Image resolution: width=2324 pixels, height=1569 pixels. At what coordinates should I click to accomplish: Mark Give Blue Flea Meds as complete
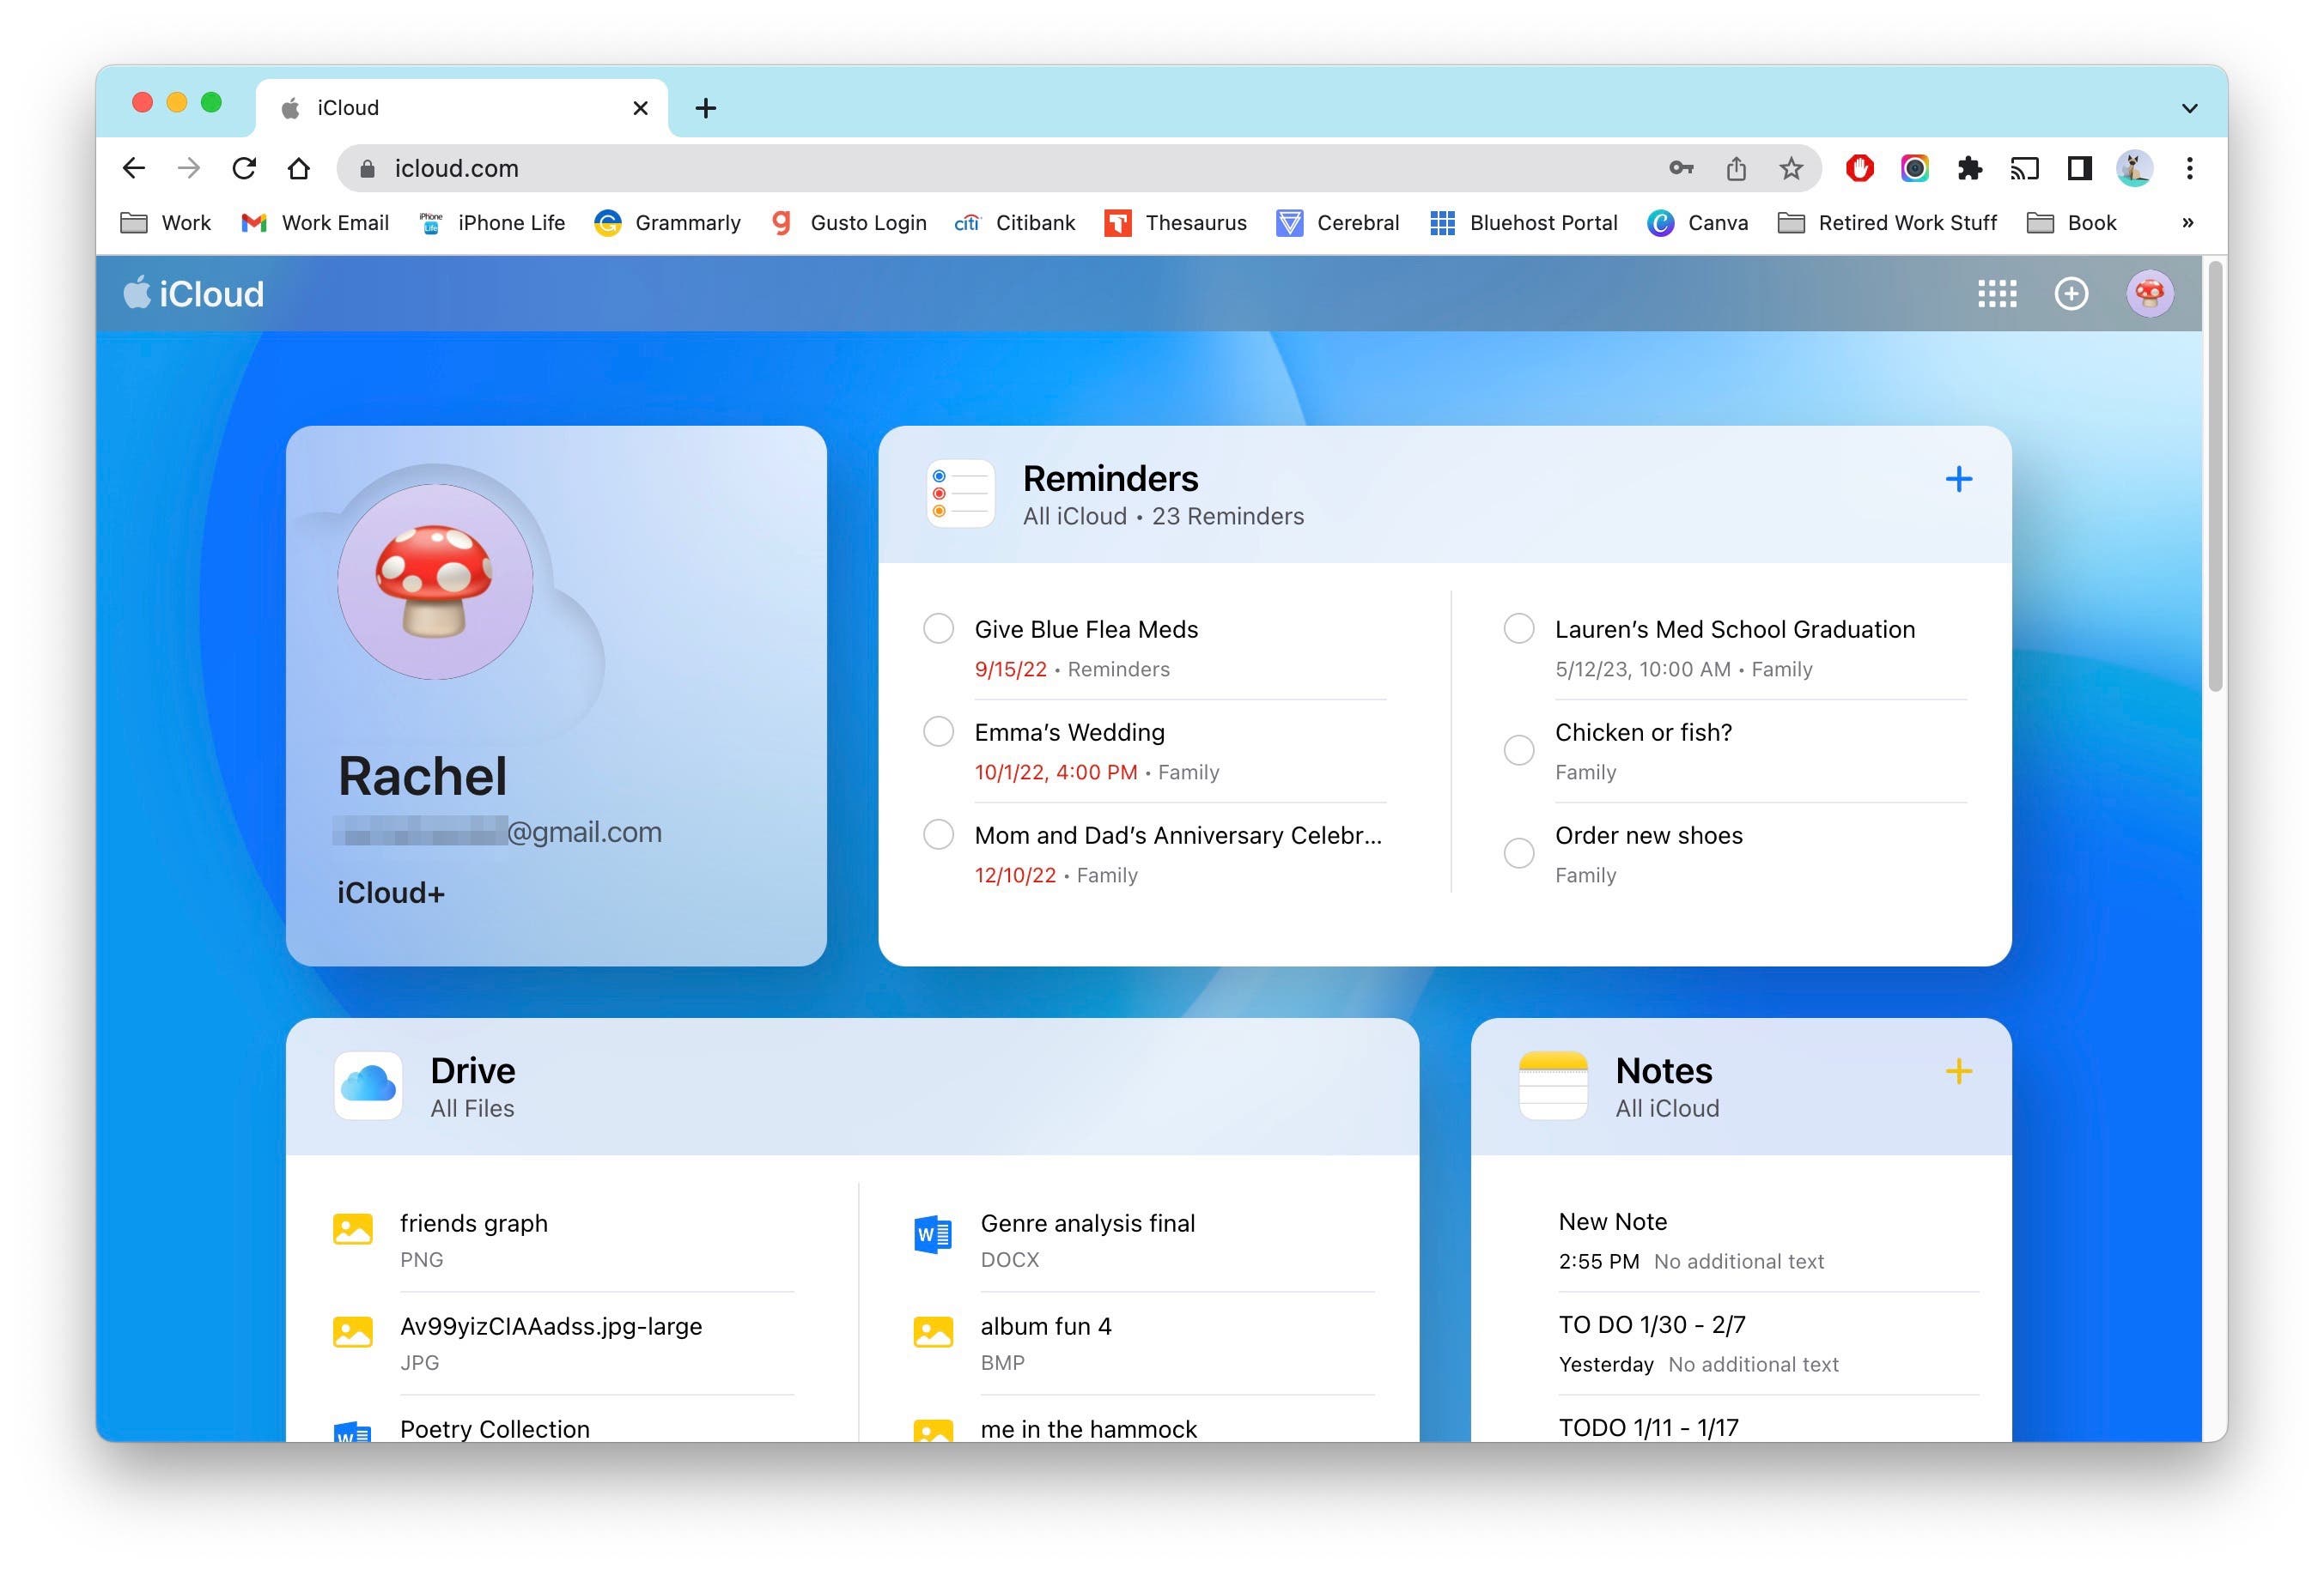tap(938, 628)
